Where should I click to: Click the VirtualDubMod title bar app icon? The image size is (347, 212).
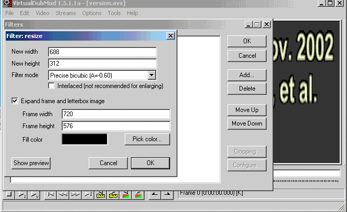(x=8, y=3)
